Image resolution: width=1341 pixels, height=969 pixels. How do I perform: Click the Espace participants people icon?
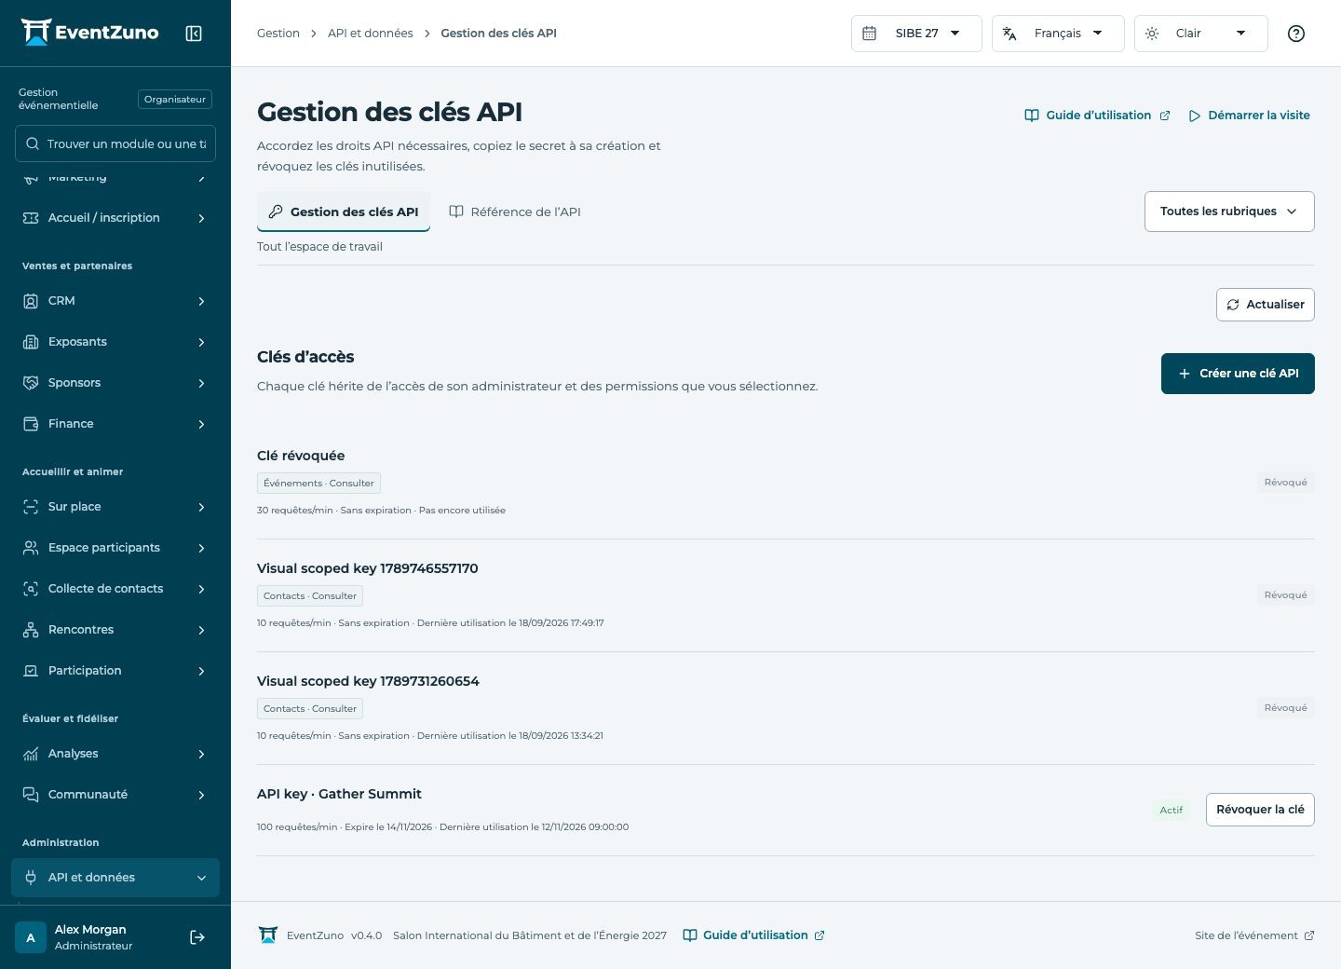pos(31,548)
